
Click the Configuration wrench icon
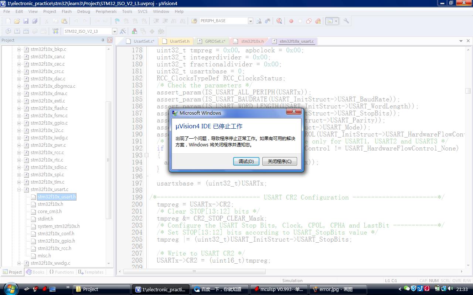[346, 21]
